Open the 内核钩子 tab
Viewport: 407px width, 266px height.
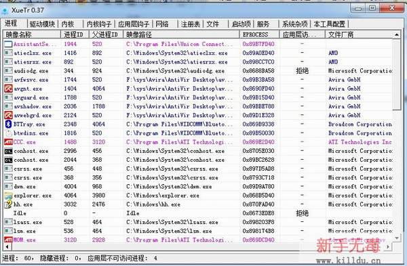(x=99, y=24)
